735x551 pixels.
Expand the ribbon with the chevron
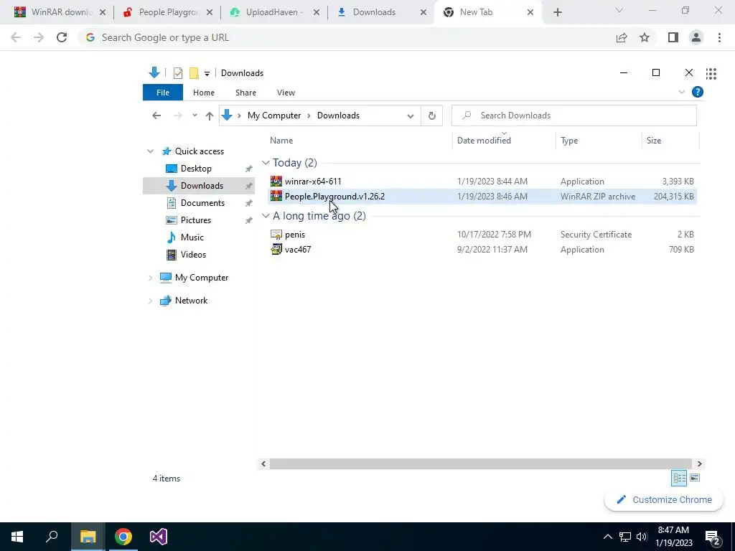[682, 93]
